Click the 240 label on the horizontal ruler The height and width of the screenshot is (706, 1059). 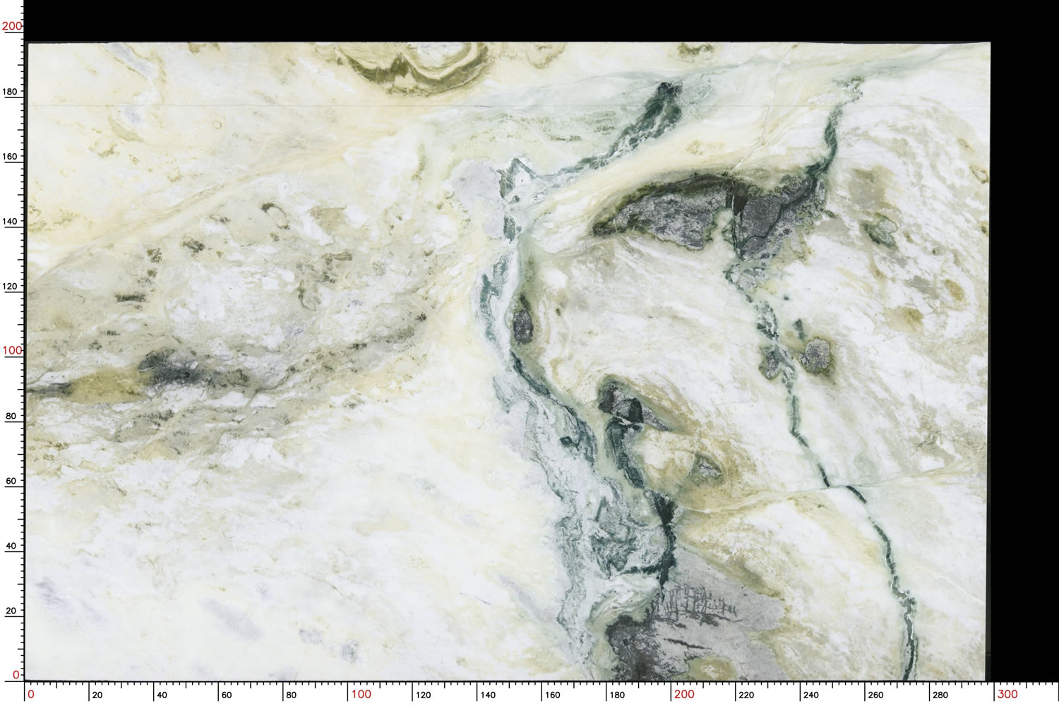[810, 695]
